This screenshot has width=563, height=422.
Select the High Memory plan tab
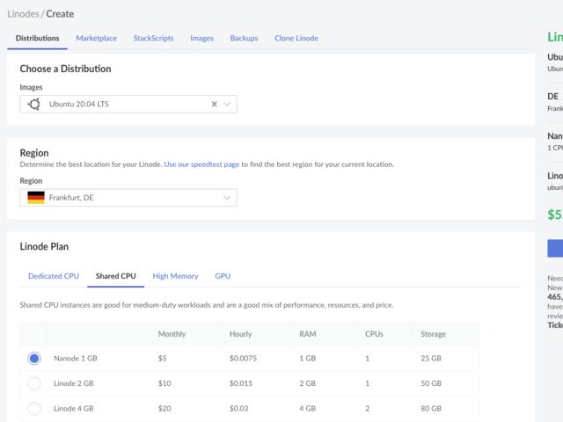pyautogui.click(x=175, y=276)
